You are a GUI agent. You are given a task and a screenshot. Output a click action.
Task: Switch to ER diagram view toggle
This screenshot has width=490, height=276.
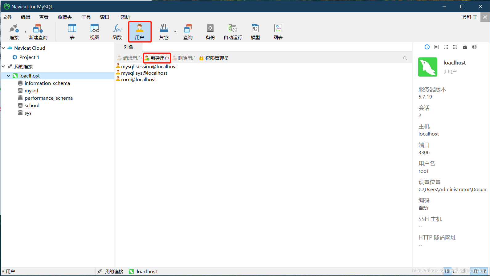pyautogui.click(x=464, y=271)
